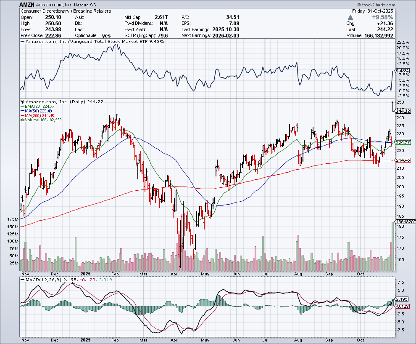This screenshot has height=344, width=416.
Task: Click the gray up-triangle change indicator
Action: 350,17
